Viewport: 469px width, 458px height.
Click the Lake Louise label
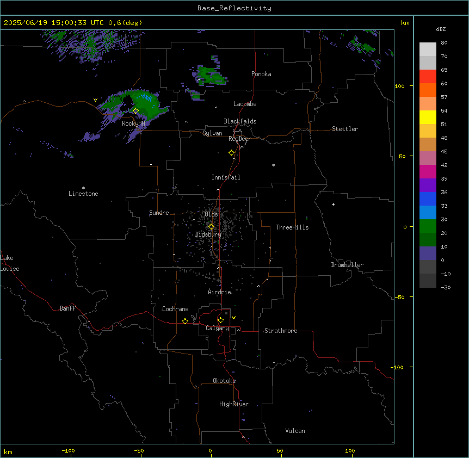pos(10,263)
